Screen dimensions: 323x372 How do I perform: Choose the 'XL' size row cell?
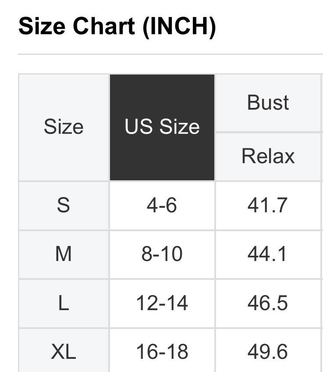(64, 352)
